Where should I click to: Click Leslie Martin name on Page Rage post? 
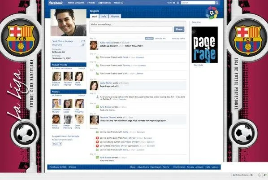pyautogui.click(x=106, y=83)
